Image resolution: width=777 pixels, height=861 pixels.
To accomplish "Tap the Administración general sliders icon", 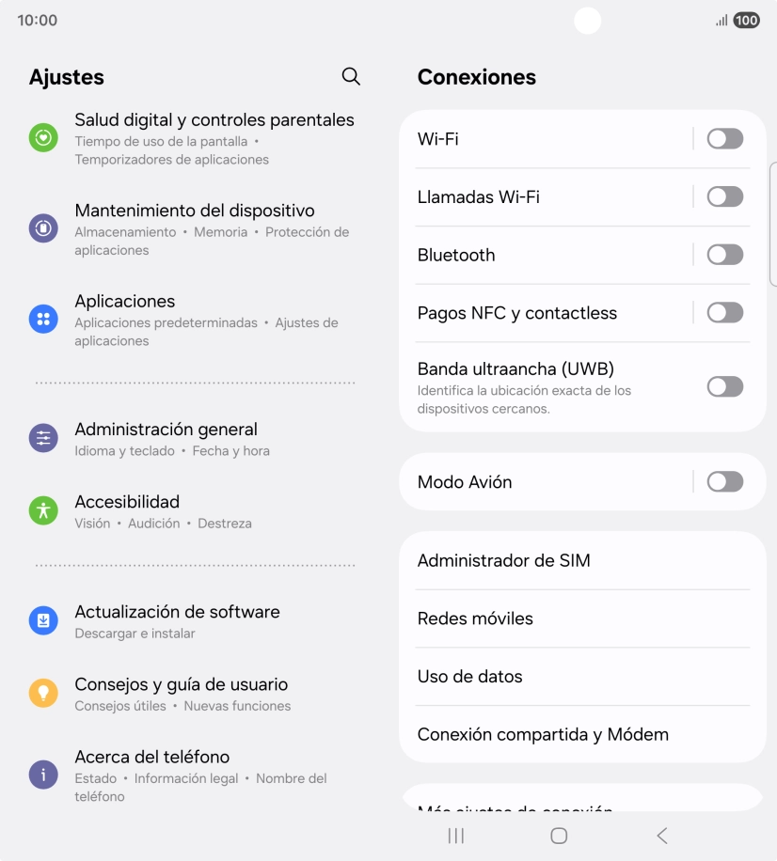I will tap(43, 438).
